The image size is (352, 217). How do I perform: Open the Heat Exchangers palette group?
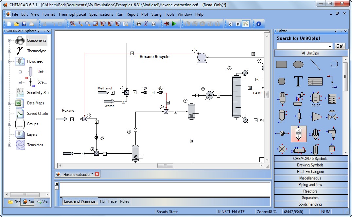311,172
